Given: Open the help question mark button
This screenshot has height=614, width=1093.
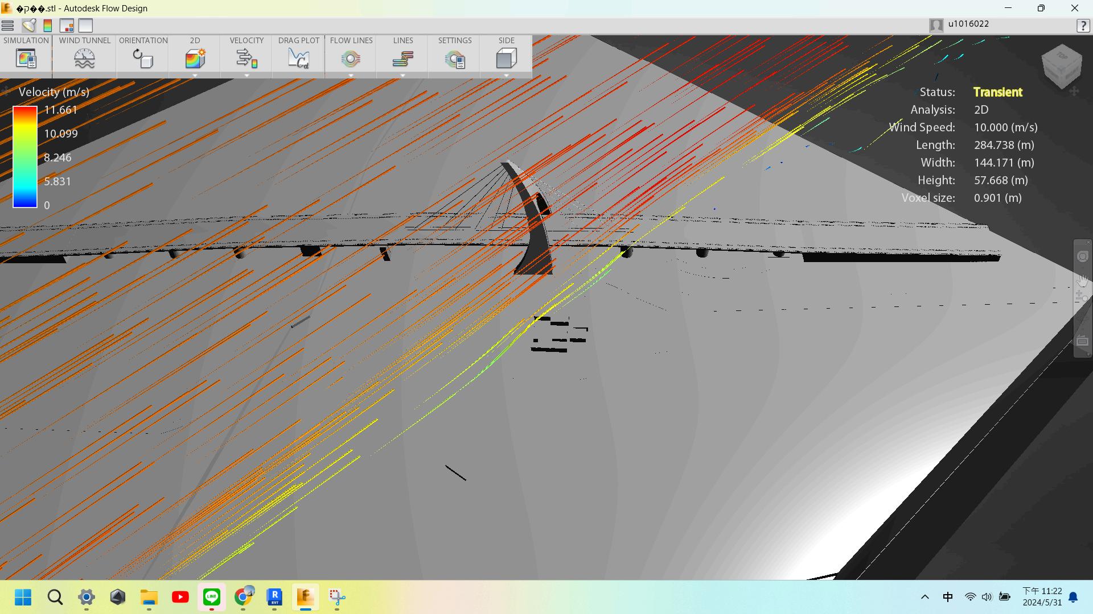Looking at the screenshot, I should (1082, 26).
